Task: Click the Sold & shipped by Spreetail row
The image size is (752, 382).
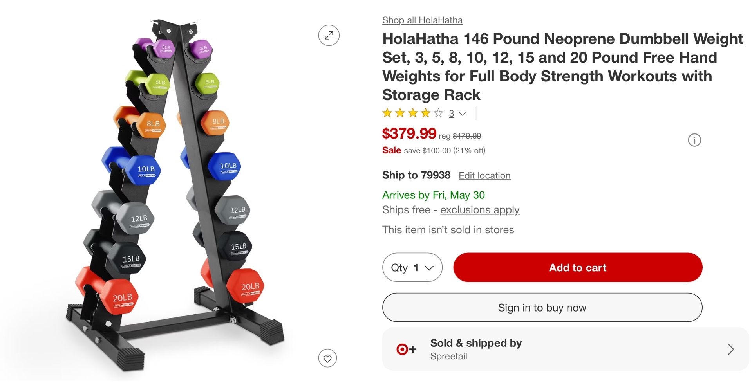Action: click(x=548, y=349)
